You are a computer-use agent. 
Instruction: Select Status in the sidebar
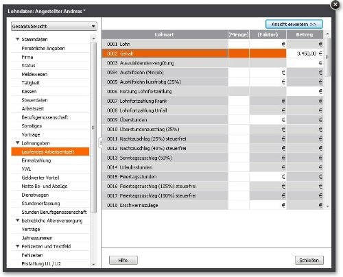(x=50, y=66)
